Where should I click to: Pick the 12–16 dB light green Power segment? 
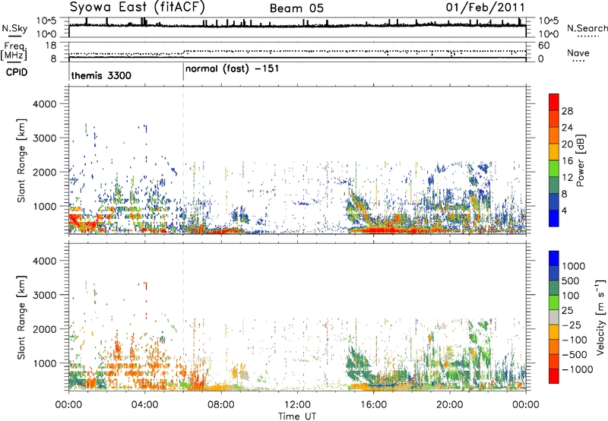[x=554, y=168]
